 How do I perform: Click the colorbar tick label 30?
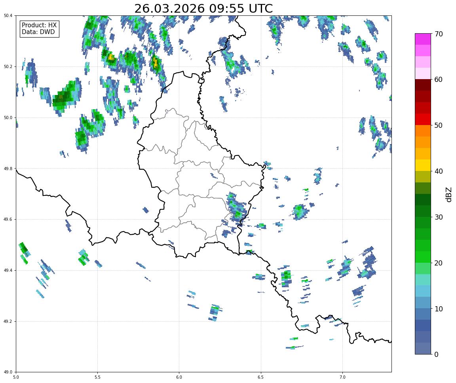(x=439, y=217)
